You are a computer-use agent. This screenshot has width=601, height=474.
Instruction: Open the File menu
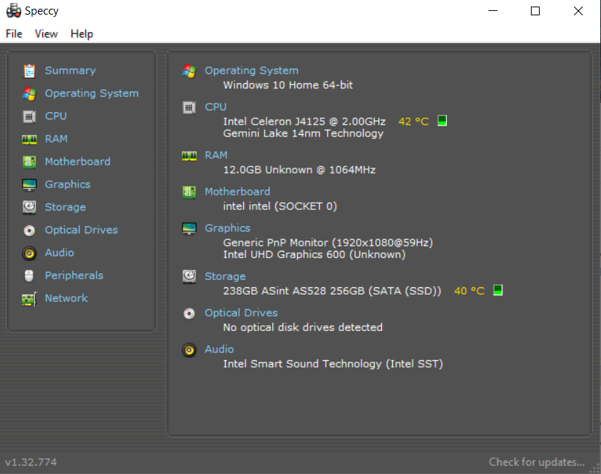(14, 34)
